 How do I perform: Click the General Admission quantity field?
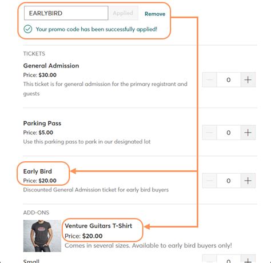(229, 79)
